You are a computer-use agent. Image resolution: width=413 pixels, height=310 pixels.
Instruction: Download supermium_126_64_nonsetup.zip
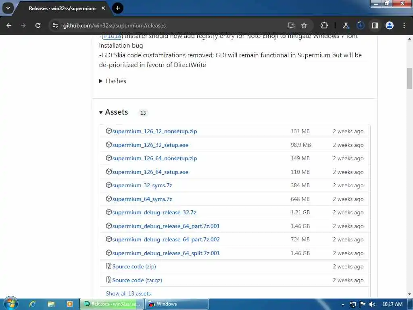[x=154, y=158]
